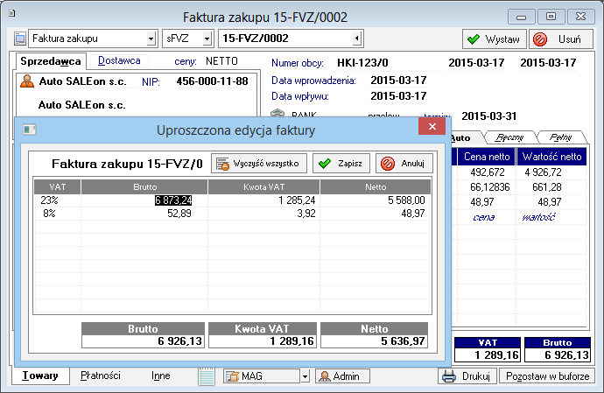
Task: Click the contractor person icon next to Auto SALEon
Action: (x=27, y=81)
